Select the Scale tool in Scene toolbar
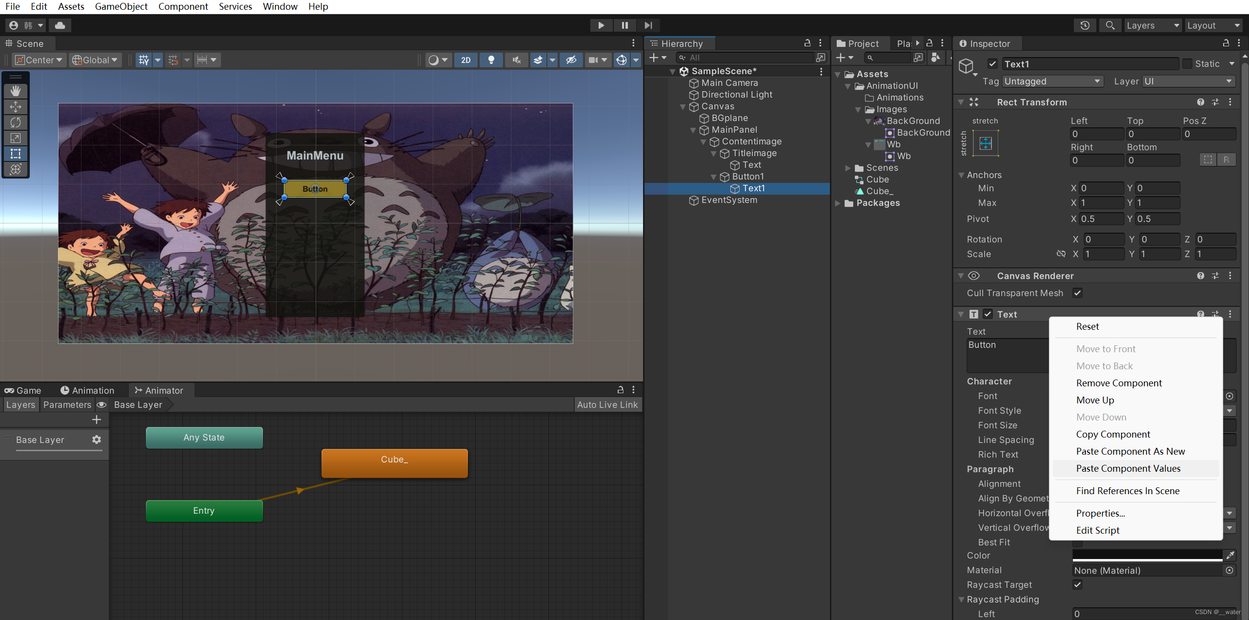 (16, 138)
